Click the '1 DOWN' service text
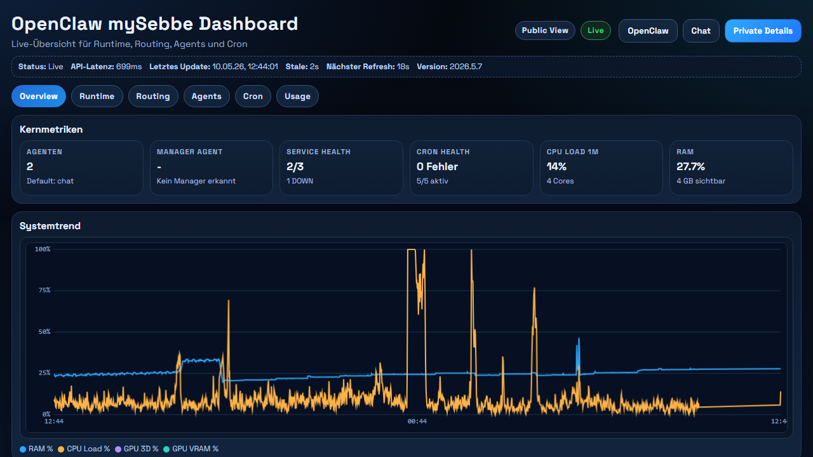Image resolution: width=813 pixels, height=457 pixels. (x=300, y=181)
